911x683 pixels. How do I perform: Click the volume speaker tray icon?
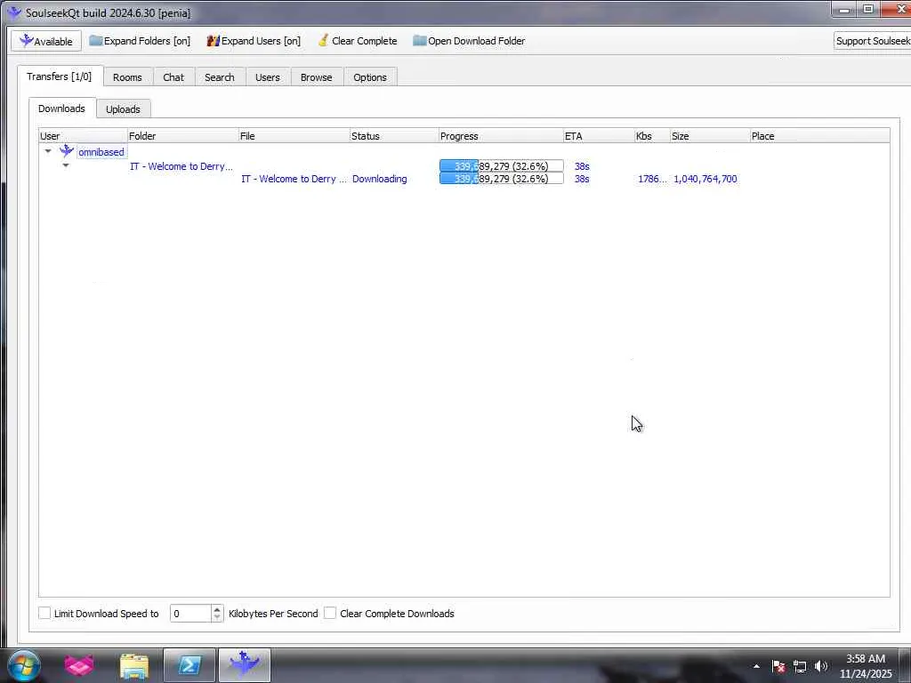click(x=821, y=666)
